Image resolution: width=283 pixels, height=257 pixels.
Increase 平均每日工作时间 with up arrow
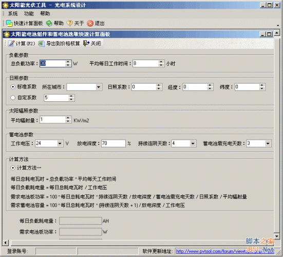[x=161, y=62]
